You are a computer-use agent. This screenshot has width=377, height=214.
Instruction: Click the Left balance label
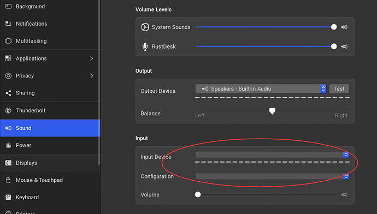click(200, 115)
